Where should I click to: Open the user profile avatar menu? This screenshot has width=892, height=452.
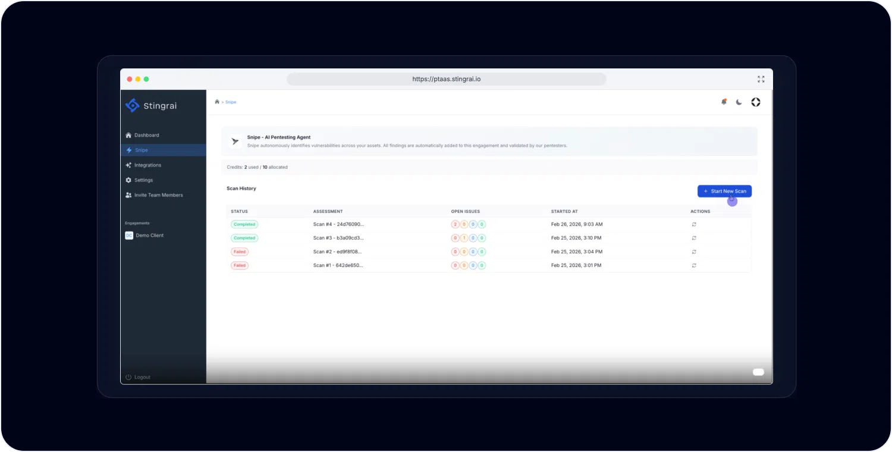[756, 102]
